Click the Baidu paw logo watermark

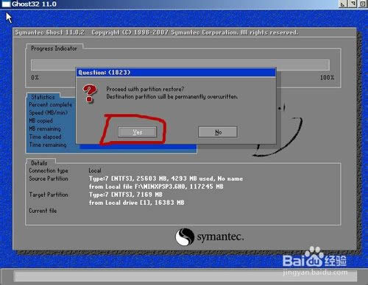pyautogui.click(x=314, y=257)
